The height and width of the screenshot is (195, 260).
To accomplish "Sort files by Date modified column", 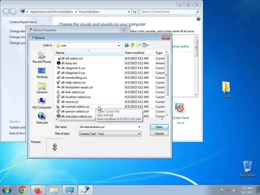I will click(x=139, y=53).
